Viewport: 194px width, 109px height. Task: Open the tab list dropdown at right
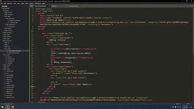point(192,6)
